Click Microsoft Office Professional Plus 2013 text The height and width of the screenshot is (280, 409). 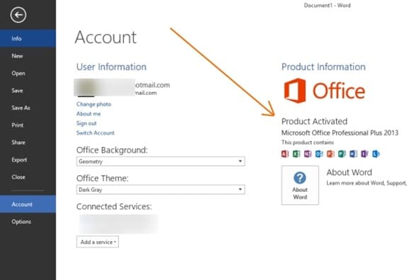[340, 133]
